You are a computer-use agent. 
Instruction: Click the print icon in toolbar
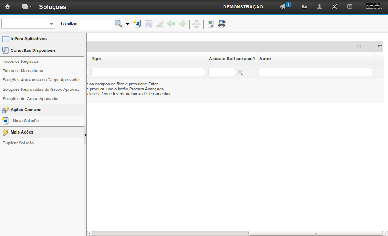[222, 24]
